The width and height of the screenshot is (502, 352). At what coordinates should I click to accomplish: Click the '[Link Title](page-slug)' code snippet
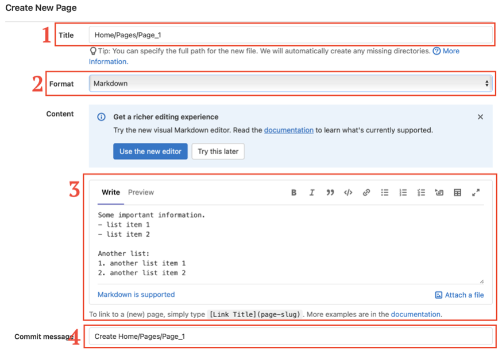point(255,314)
